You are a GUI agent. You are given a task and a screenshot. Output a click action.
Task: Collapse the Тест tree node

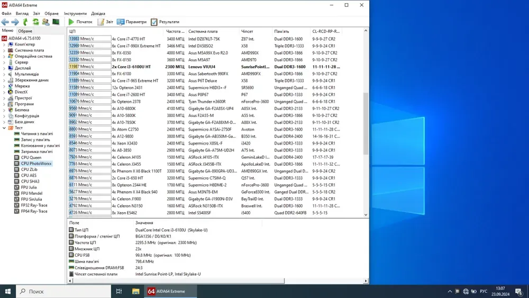tap(4, 128)
